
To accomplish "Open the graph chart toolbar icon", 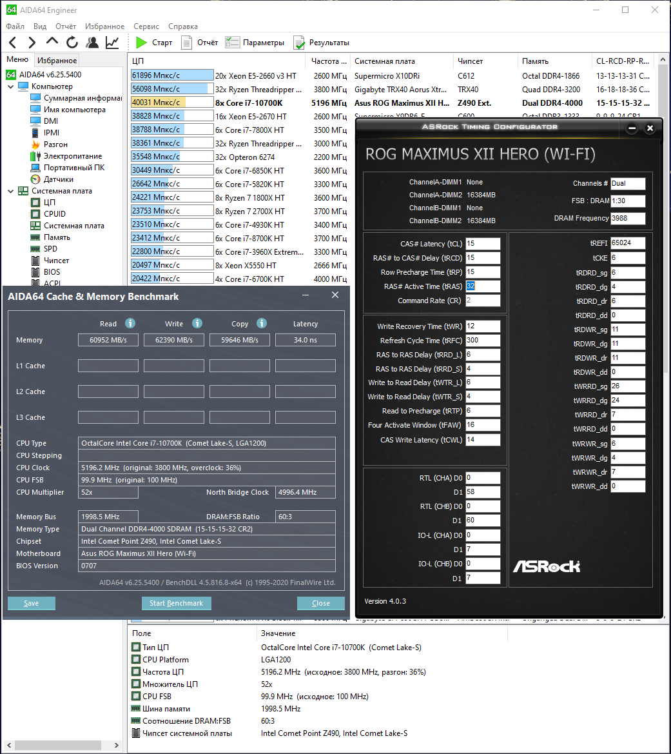I will pos(112,43).
